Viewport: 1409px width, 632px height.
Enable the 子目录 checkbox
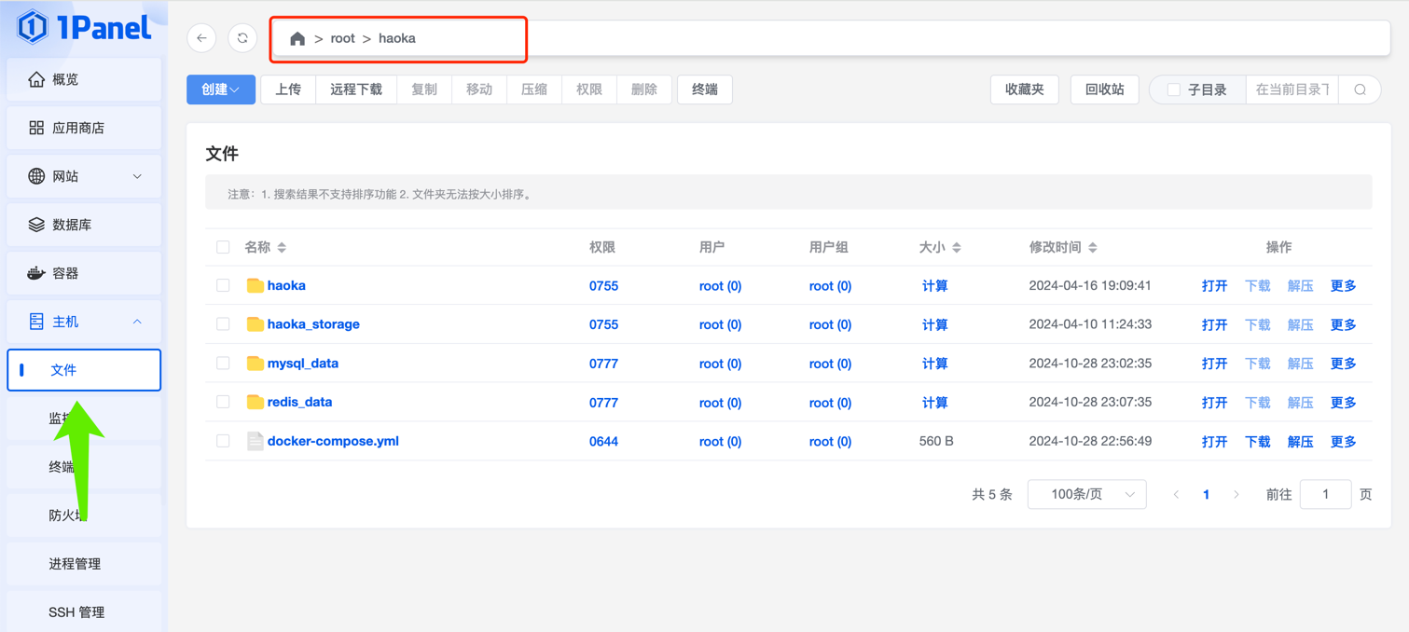point(1174,89)
